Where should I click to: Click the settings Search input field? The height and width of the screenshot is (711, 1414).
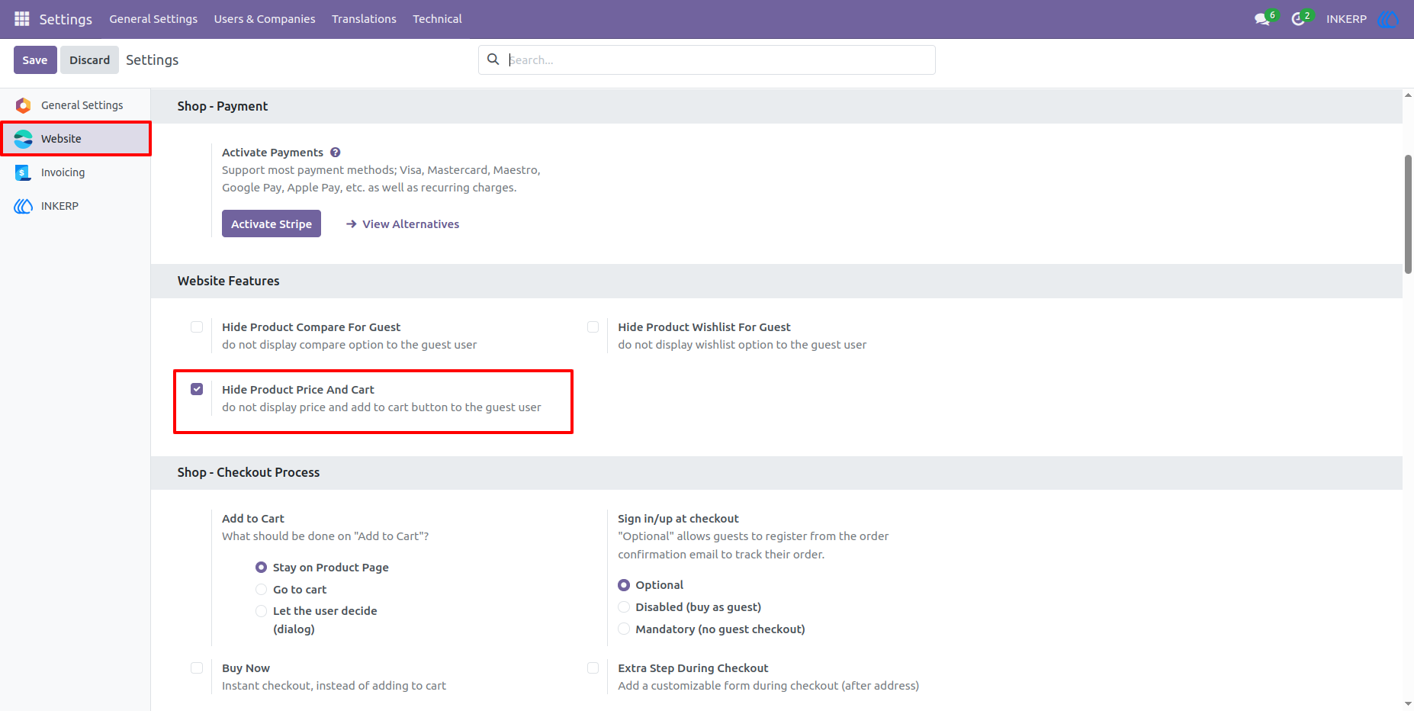tap(717, 60)
